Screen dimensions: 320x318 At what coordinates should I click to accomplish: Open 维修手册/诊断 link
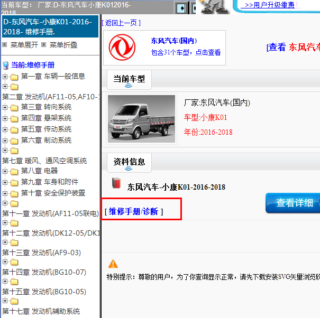[134, 211]
